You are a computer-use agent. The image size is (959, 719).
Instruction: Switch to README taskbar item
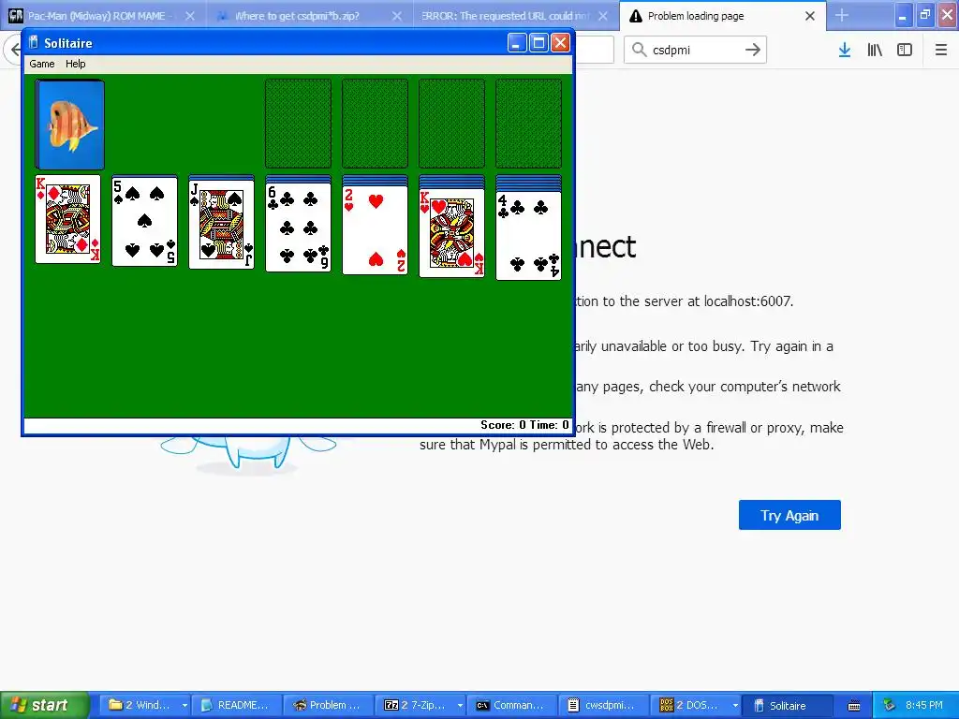point(237,705)
